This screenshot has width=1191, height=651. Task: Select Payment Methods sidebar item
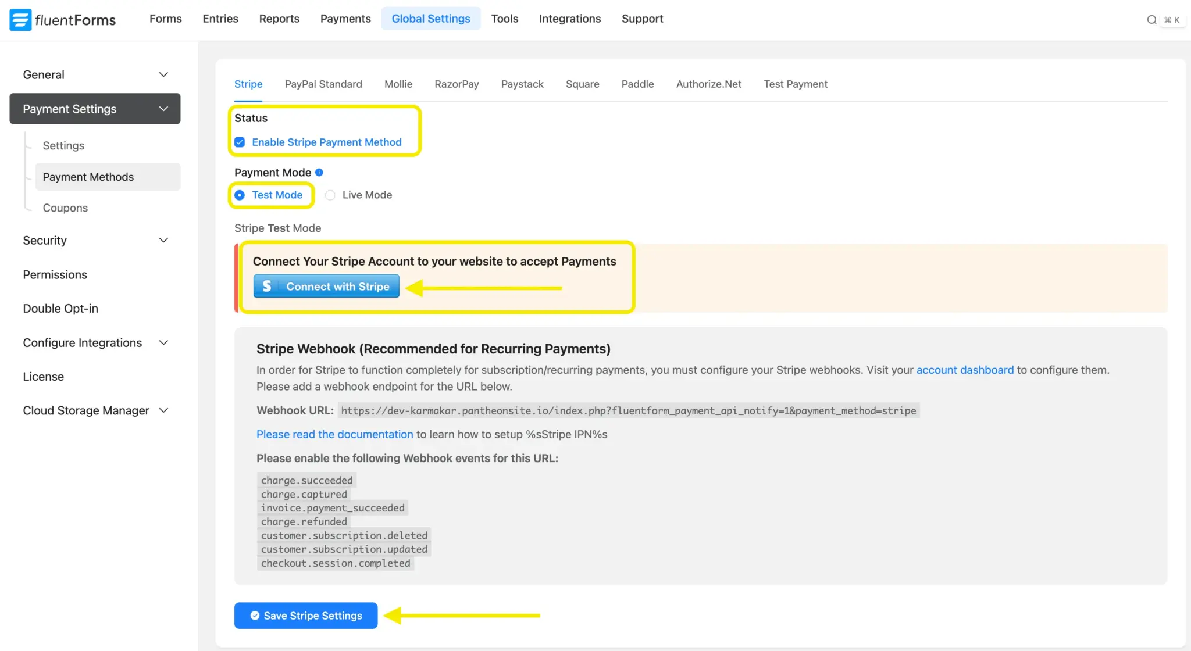pos(108,177)
